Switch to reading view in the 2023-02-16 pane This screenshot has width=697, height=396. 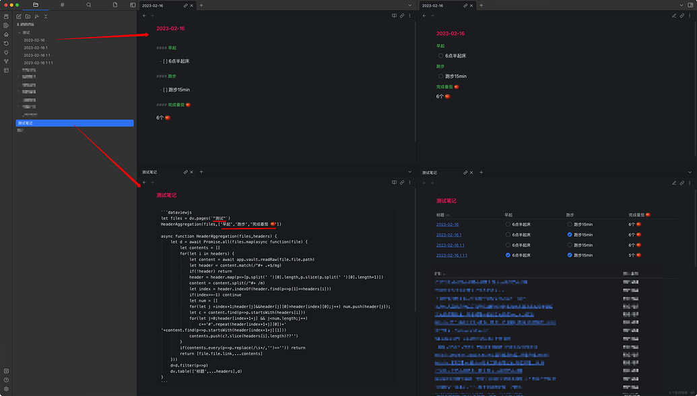click(x=393, y=15)
